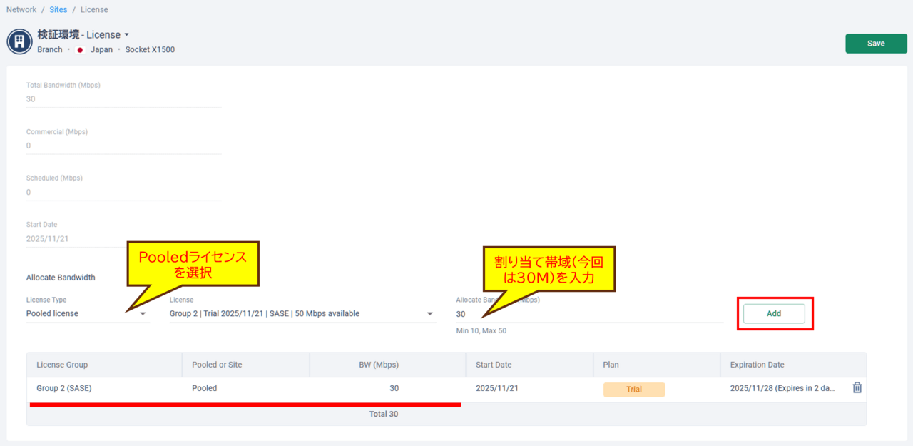Viewport: 913px width, 446px height.
Task: Click the Commercial Mbps field
Action: pos(123,146)
